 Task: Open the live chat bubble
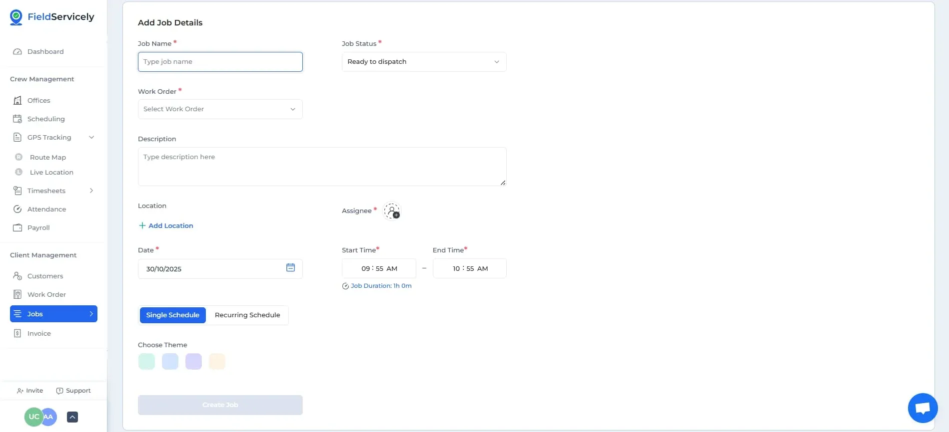tap(922, 408)
